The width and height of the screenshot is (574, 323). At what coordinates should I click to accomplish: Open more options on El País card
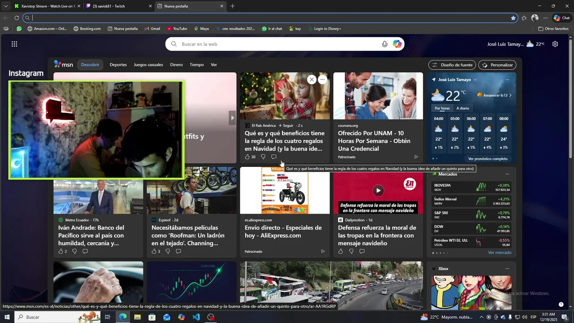[x=322, y=79]
